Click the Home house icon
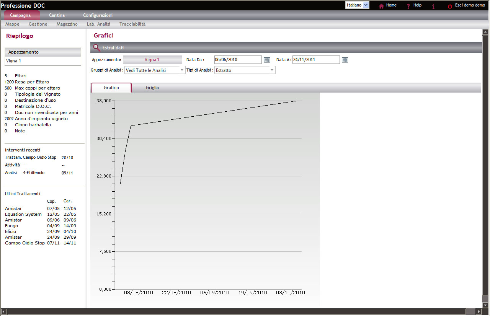490x316 pixels. pyautogui.click(x=381, y=6)
